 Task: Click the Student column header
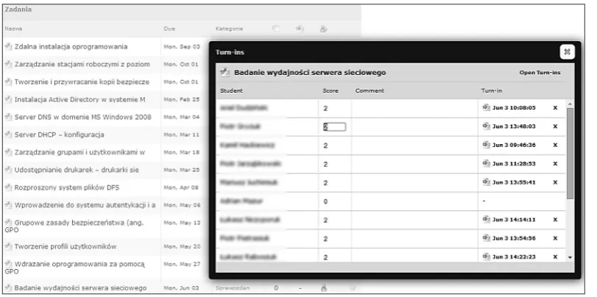[x=231, y=90]
